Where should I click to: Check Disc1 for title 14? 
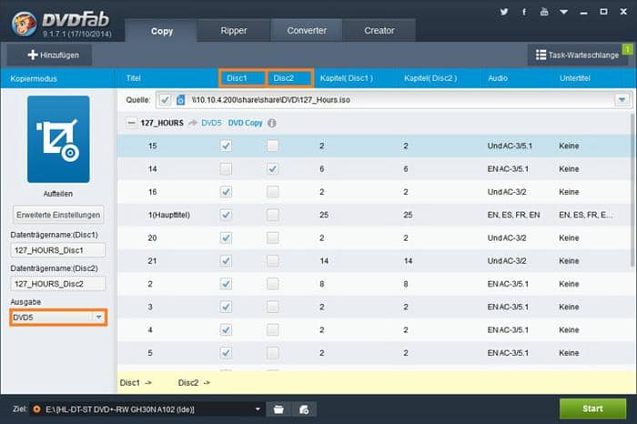226,168
